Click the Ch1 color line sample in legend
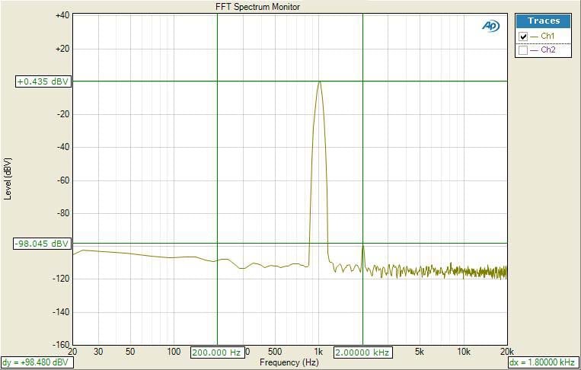581x370 pixels. click(x=535, y=37)
